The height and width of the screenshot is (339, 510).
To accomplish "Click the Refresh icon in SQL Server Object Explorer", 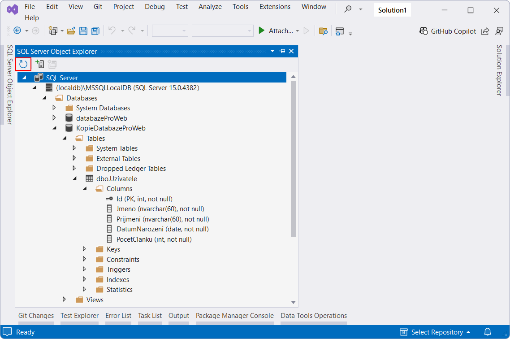I will (23, 64).
